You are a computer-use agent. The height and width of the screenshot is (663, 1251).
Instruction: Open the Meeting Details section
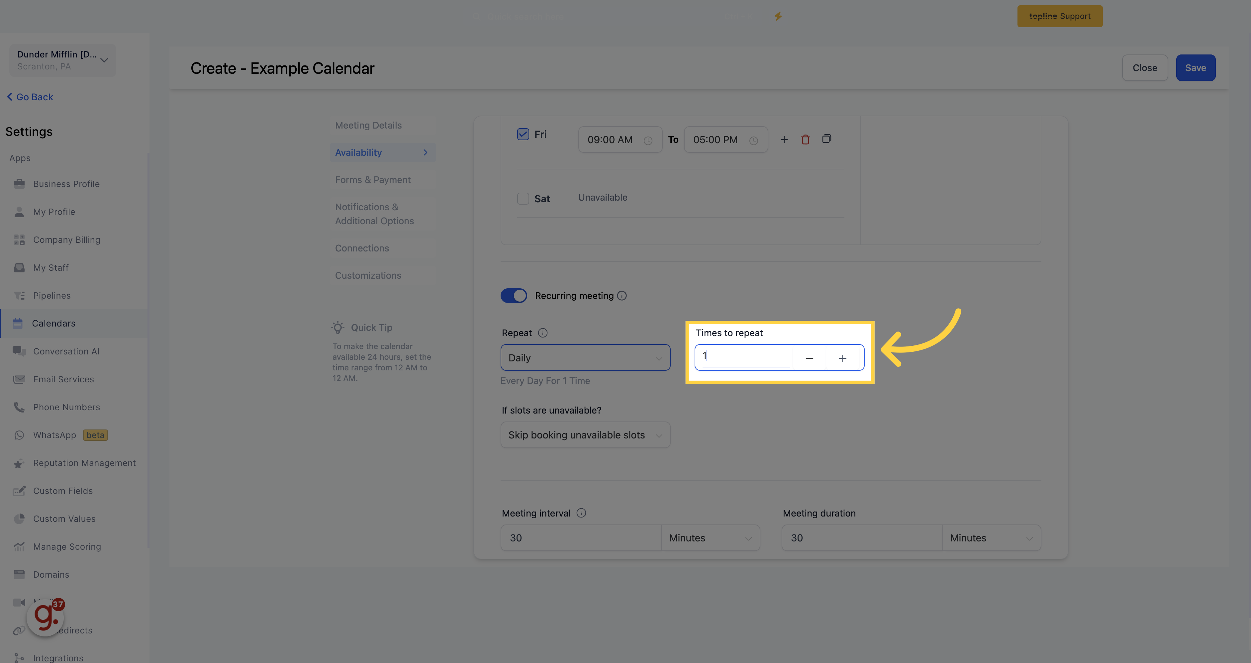pyautogui.click(x=368, y=125)
